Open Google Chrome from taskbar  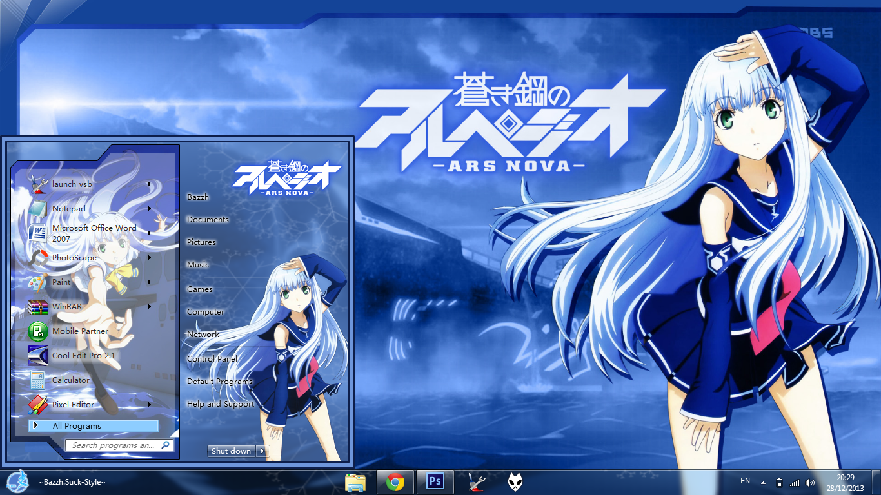coord(395,482)
